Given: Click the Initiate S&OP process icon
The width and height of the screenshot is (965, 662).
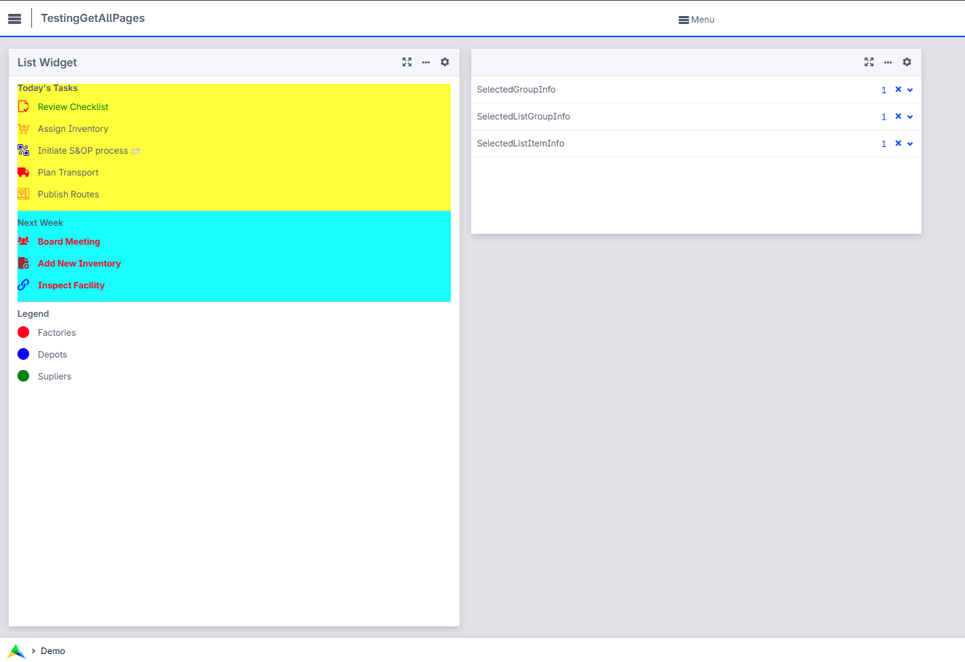Looking at the screenshot, I should pyautogui.click(x=23, y=151).
